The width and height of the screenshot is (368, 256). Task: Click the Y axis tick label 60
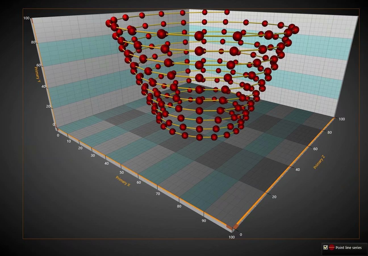click(x=39, y=65)
